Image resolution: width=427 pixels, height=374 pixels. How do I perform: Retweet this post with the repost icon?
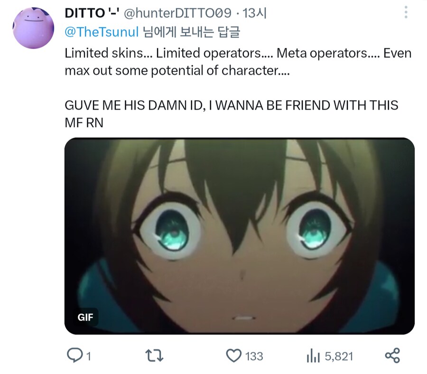point(154,356)
